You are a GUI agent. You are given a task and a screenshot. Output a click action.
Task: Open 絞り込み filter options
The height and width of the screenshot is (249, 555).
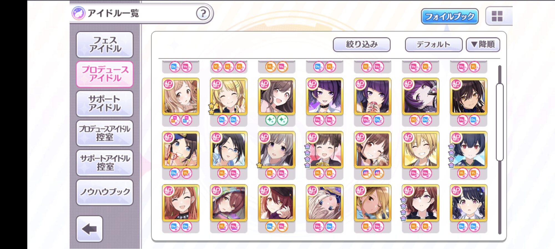click(x=362, y=45)
